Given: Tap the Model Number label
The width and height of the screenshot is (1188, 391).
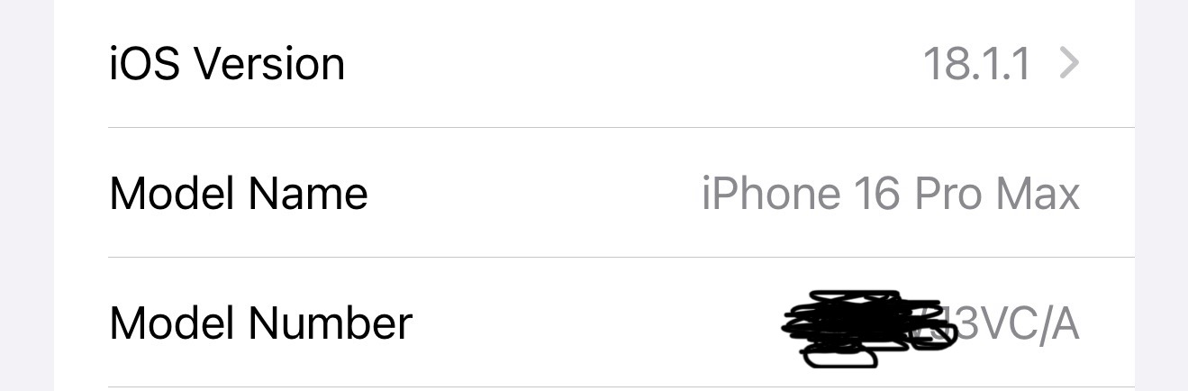Looking at the screenshot, I should click(x=261, y=323).
